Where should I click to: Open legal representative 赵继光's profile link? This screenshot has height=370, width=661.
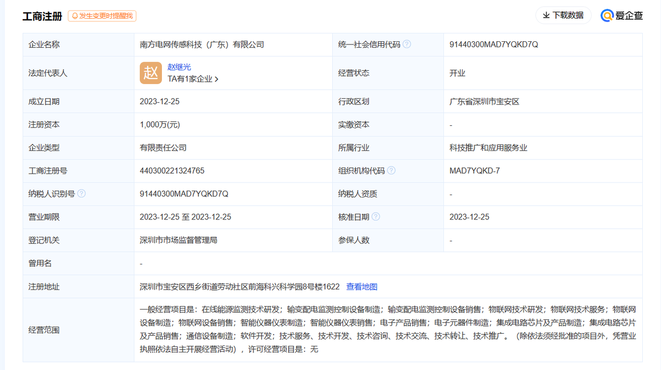[x=179, y=67]
